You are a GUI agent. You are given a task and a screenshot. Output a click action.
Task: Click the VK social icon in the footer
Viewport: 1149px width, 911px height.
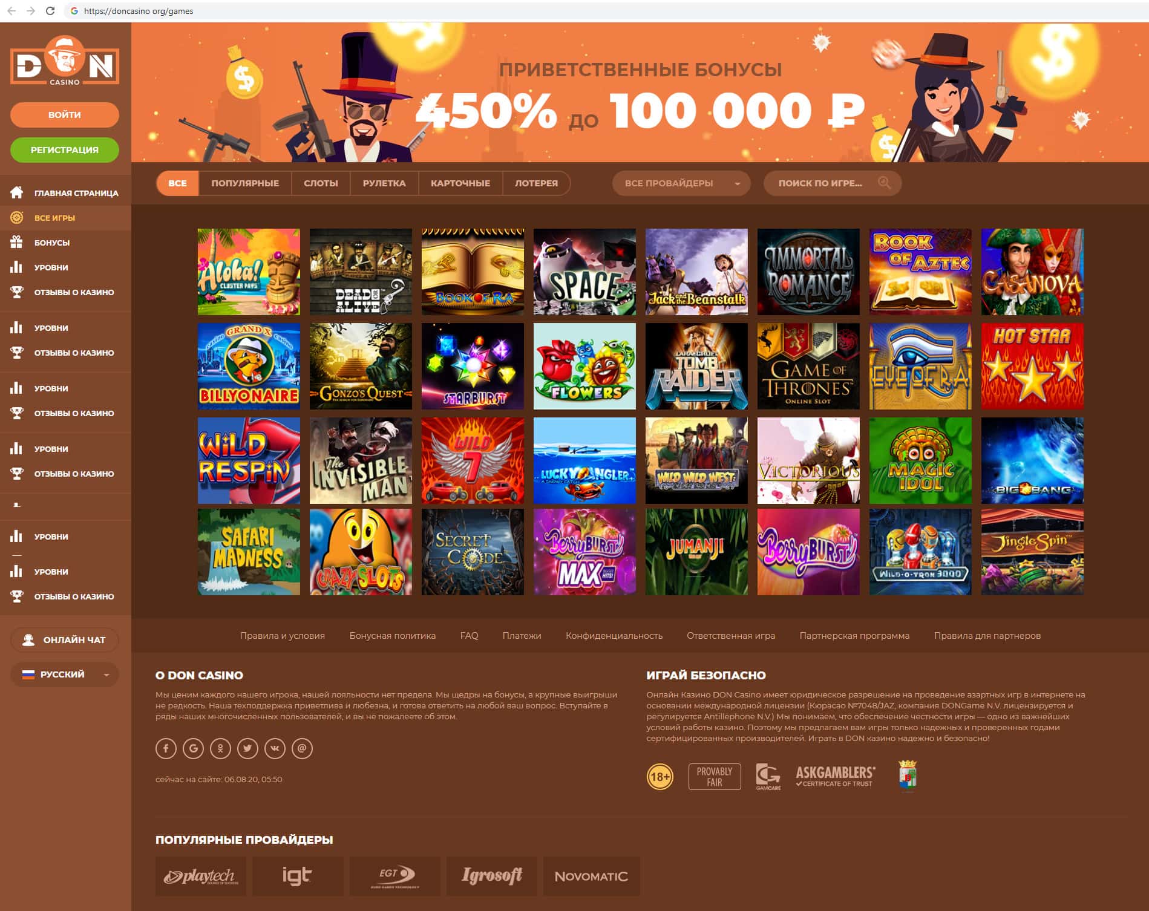click(275, 748)
